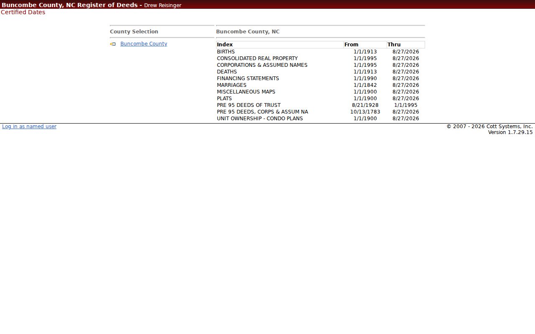Click the From column header

pyautogui.click(x=365, y=45)
